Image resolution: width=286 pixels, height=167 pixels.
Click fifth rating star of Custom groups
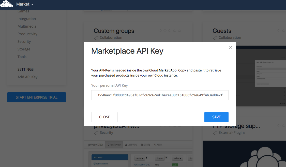179,31
